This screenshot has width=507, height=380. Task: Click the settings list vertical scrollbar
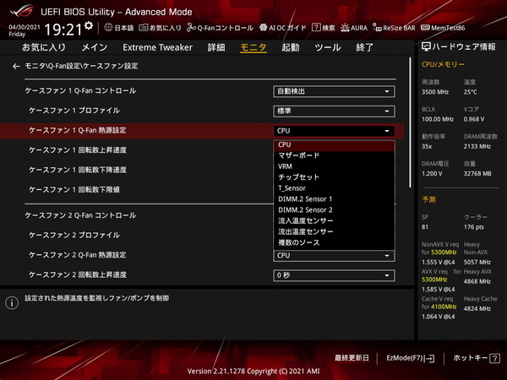click(x=411, y=122)
